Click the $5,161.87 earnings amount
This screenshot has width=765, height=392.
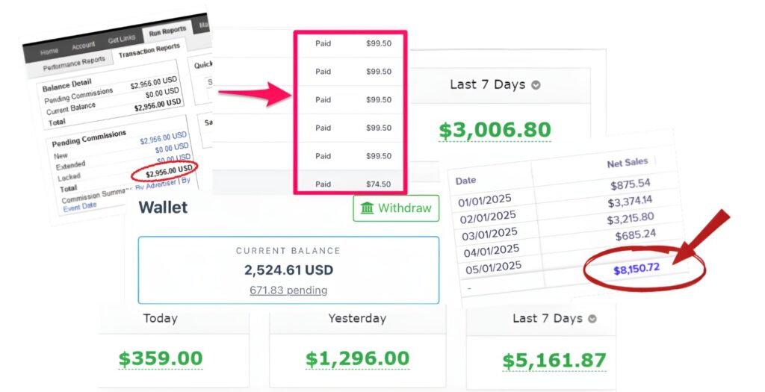(554, 361)
